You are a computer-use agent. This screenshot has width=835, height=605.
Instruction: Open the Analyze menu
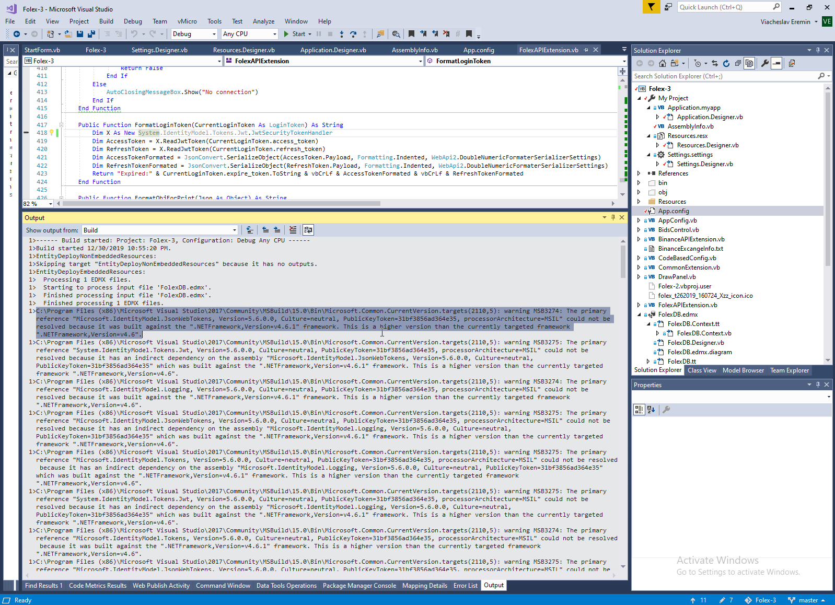click(x=263, y=21)
